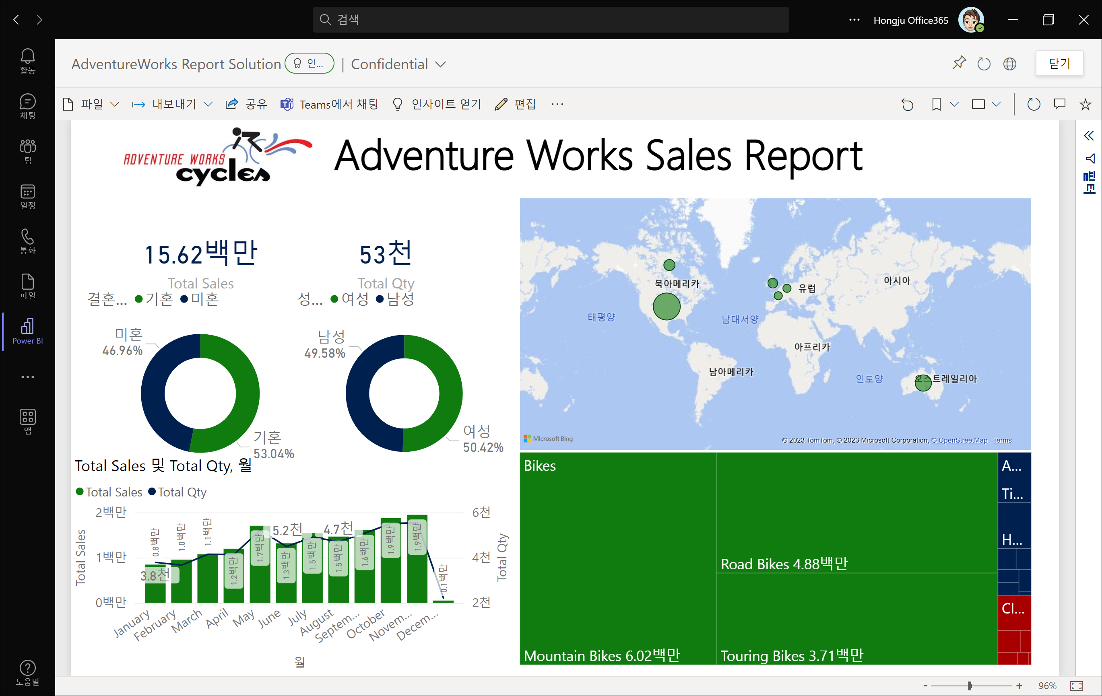Click the zoom slider handle
Viewport: 1102px width, 696px height.
(x=970, y=686)
